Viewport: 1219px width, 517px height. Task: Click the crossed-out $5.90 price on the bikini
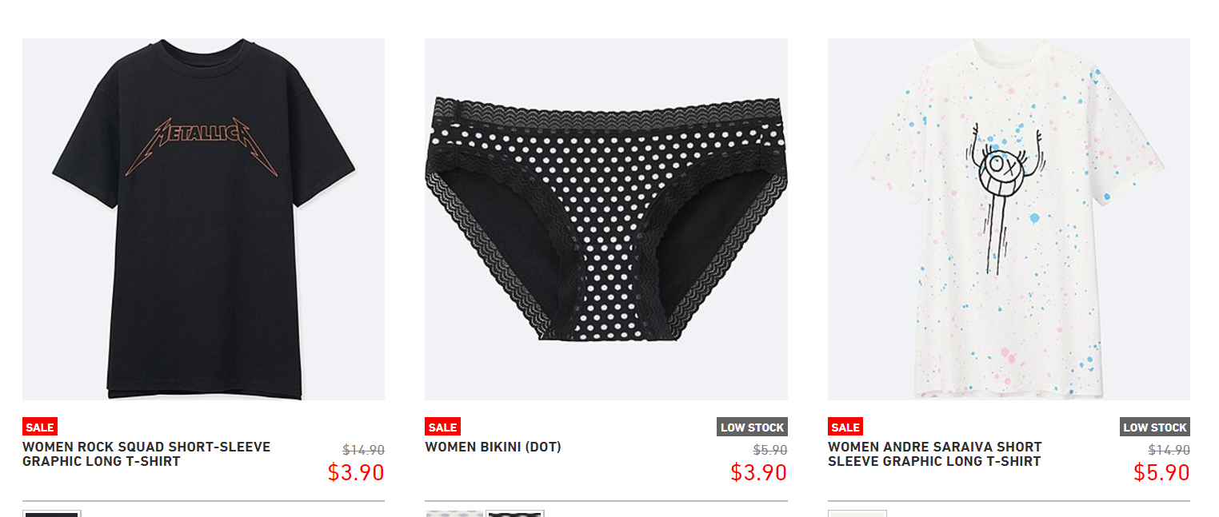(770, 450)
